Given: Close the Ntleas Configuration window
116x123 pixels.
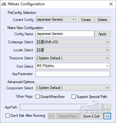Looking at the screenshot, I should (x=111, y=4).
